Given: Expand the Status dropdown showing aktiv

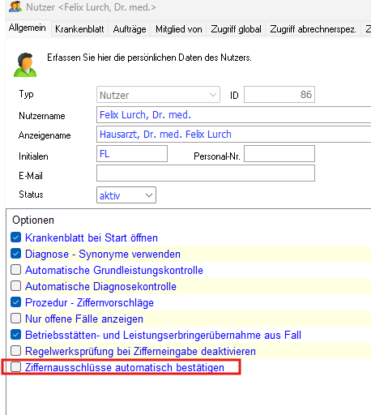Looking at the screenshot, I should [126, 195].
